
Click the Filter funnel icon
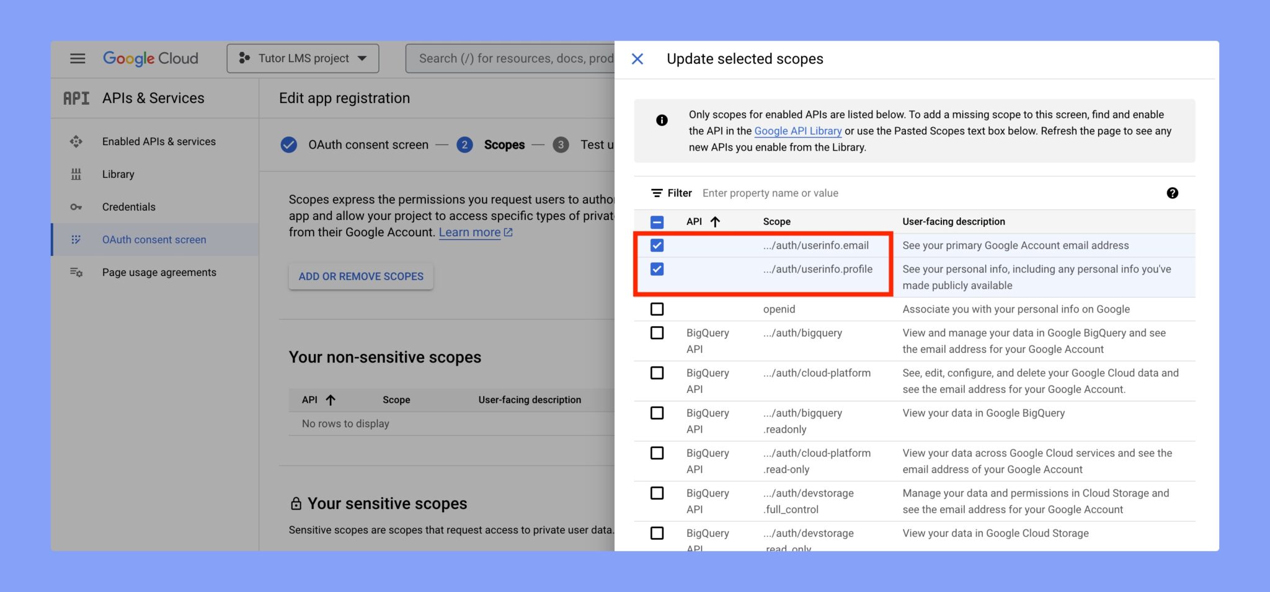point(657,193)
